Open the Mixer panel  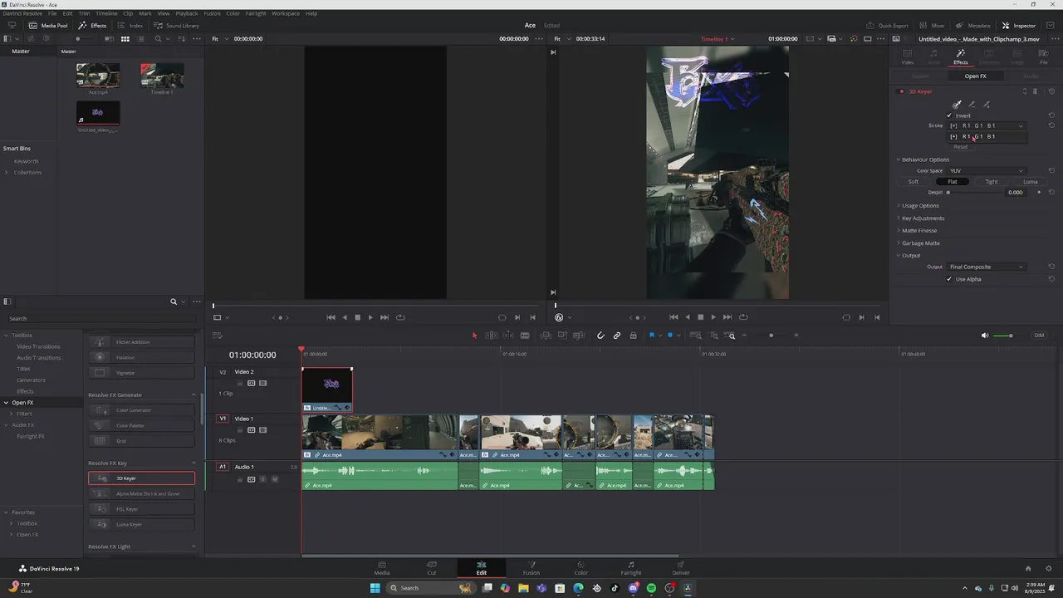(x=933, y=26)
